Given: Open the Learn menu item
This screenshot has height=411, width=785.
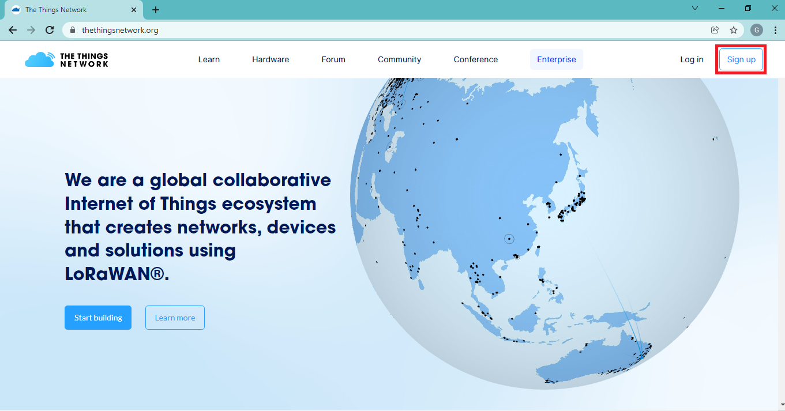Looking at the screenshot, I should 209,59.
